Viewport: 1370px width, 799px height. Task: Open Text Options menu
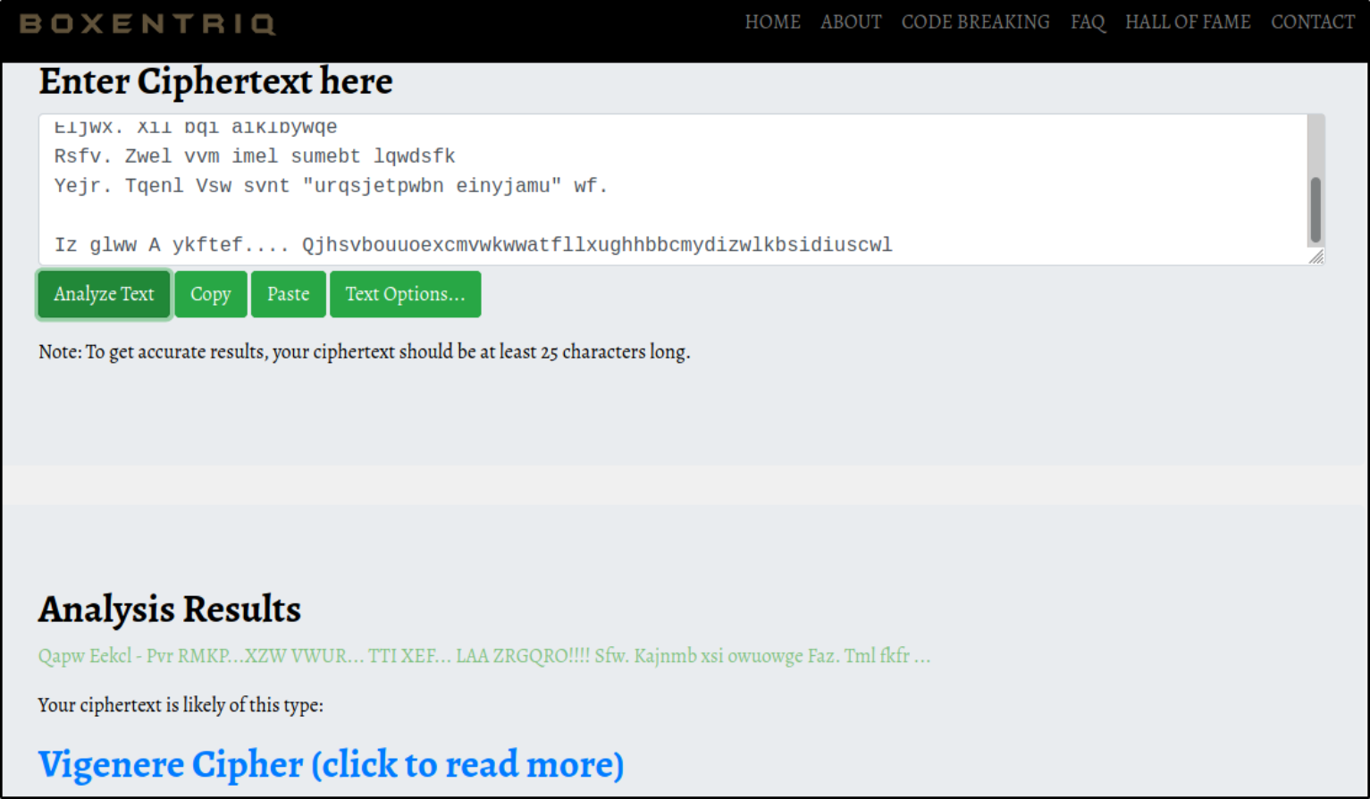tap(406, 294)
